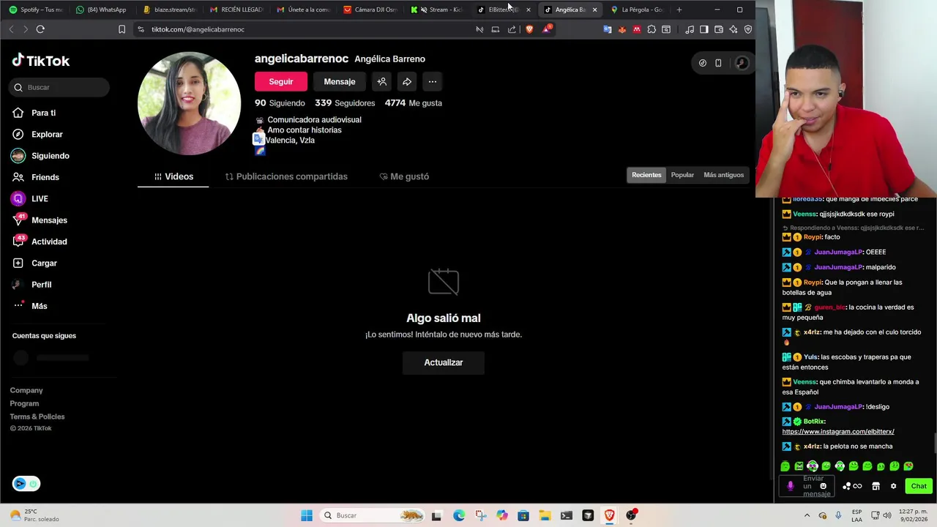Sort videos by Popular

682,175
